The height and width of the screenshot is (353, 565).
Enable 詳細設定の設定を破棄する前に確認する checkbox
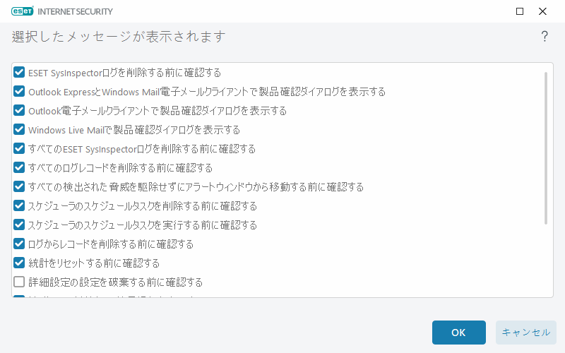coord(19,282)
